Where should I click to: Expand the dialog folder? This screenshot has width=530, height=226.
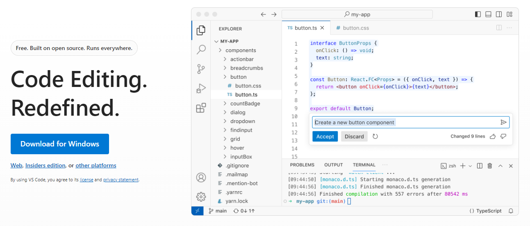tap(225, 112)
